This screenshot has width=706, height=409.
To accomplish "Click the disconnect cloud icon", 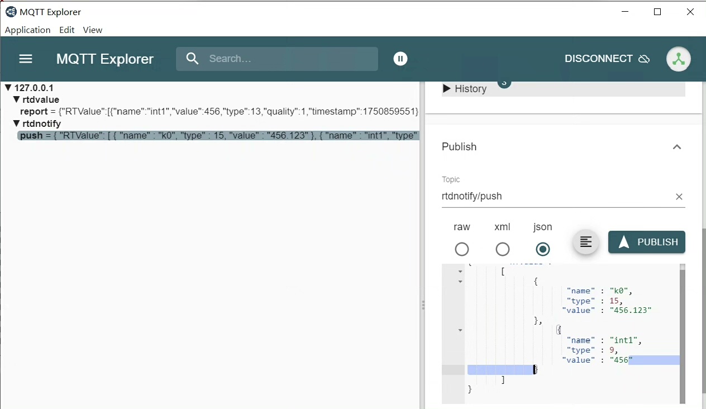I will click(x=644, y=59).
